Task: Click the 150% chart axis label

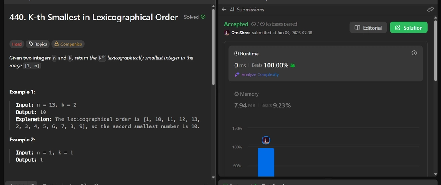Action: [237, 128]
